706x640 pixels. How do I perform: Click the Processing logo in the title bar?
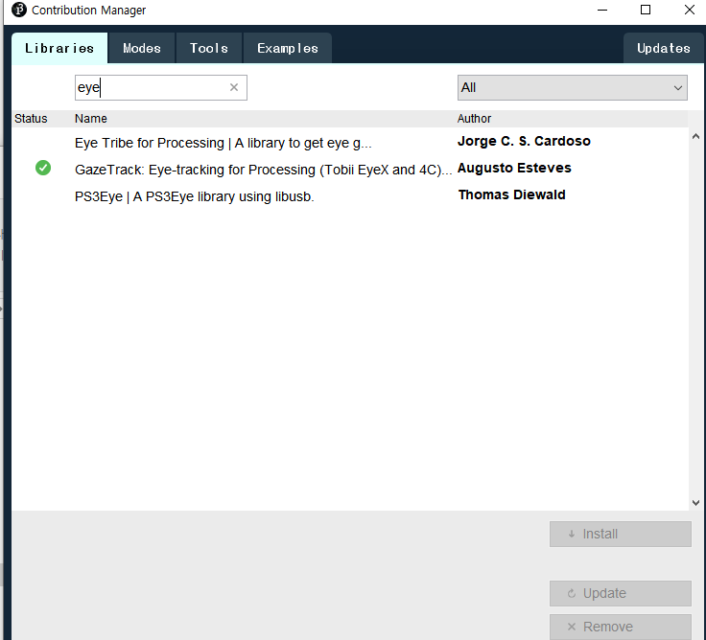pos(19,10)
